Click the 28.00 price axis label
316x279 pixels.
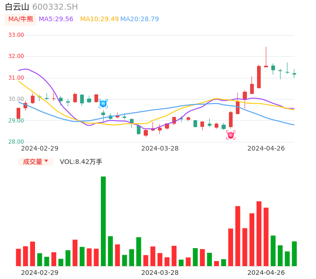pos(16,142)
